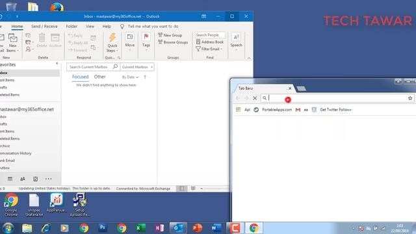Screen dimensions: 416x234
Task: Click Reply All in Respond group
Action: pyautogui.click(x=78, y=43)
